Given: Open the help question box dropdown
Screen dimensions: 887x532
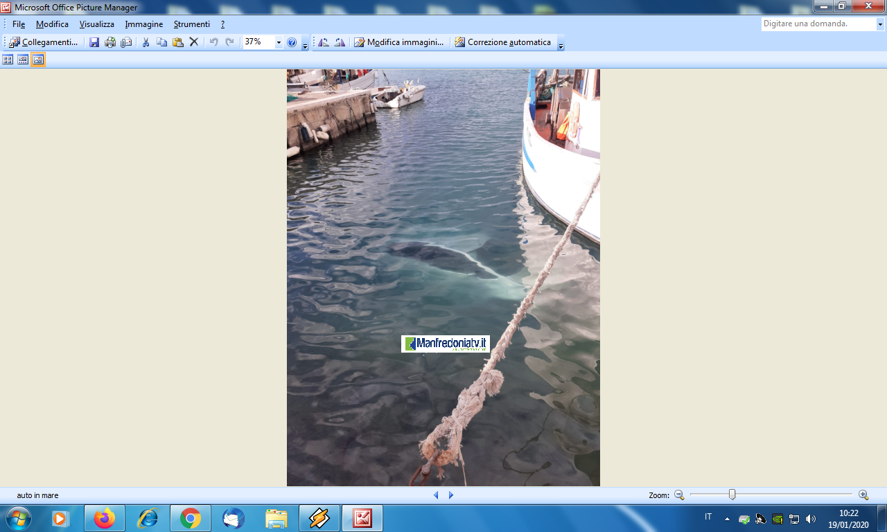Looking at the screenshot, I should (x=880, y=24).
